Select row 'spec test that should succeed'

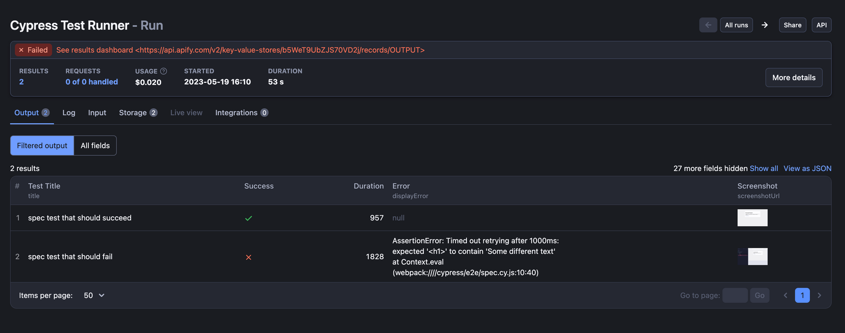coord(421,218)
